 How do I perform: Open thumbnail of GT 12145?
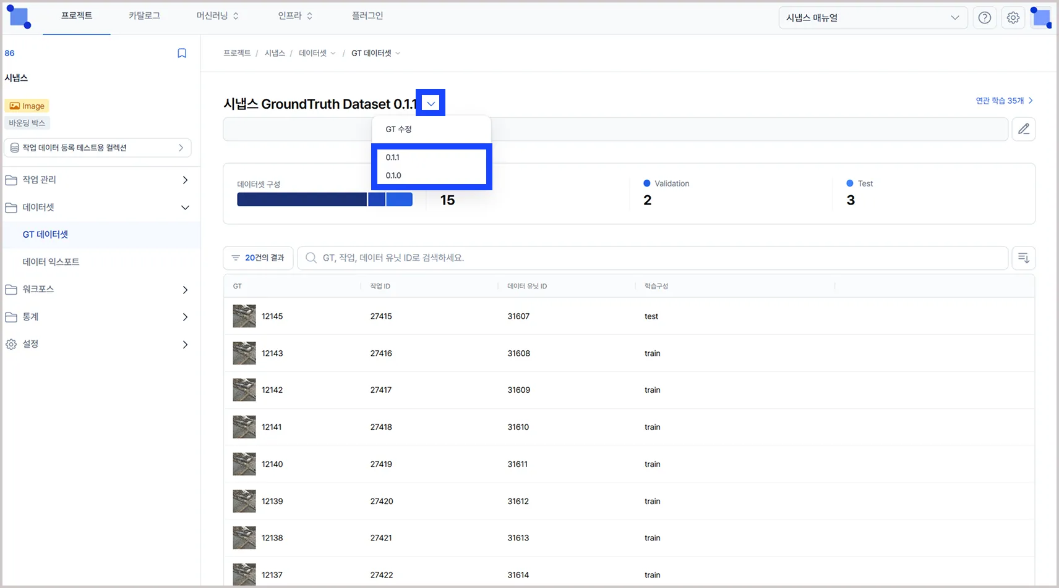pos(244,316)
